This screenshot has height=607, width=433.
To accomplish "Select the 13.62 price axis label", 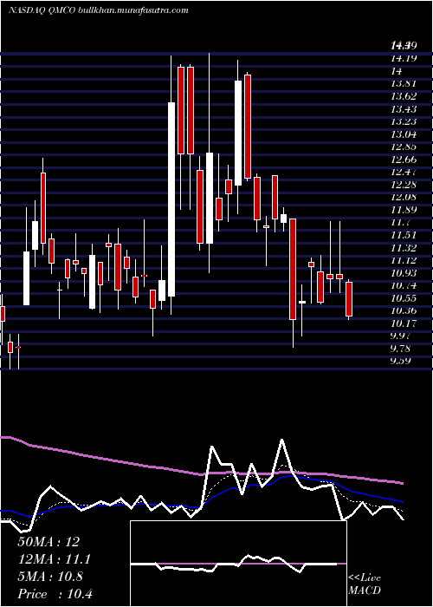I will coord(404,96).
